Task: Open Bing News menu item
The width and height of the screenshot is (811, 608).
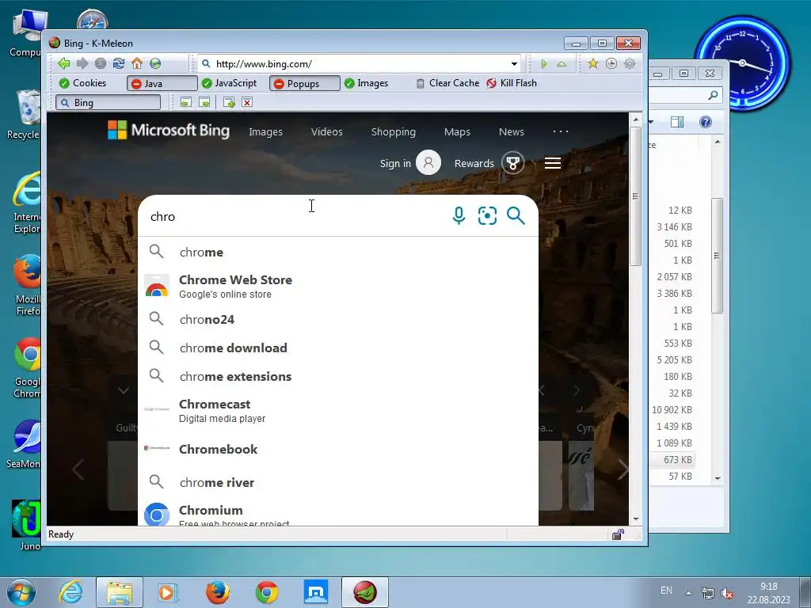Action: tap(512, 132)
